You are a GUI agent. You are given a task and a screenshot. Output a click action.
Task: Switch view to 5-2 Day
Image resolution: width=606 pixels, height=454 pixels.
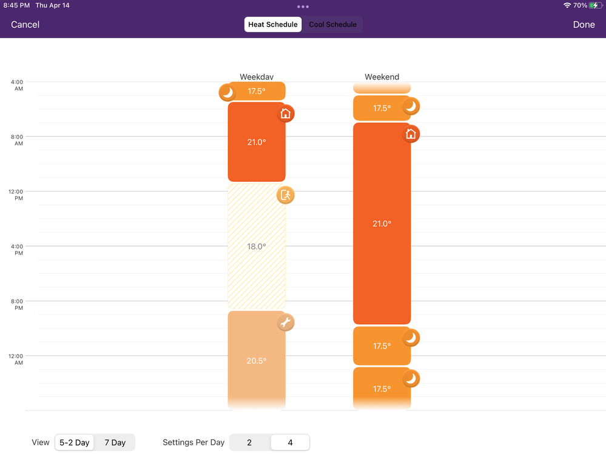pyautogui.click(x=75, y=442)
